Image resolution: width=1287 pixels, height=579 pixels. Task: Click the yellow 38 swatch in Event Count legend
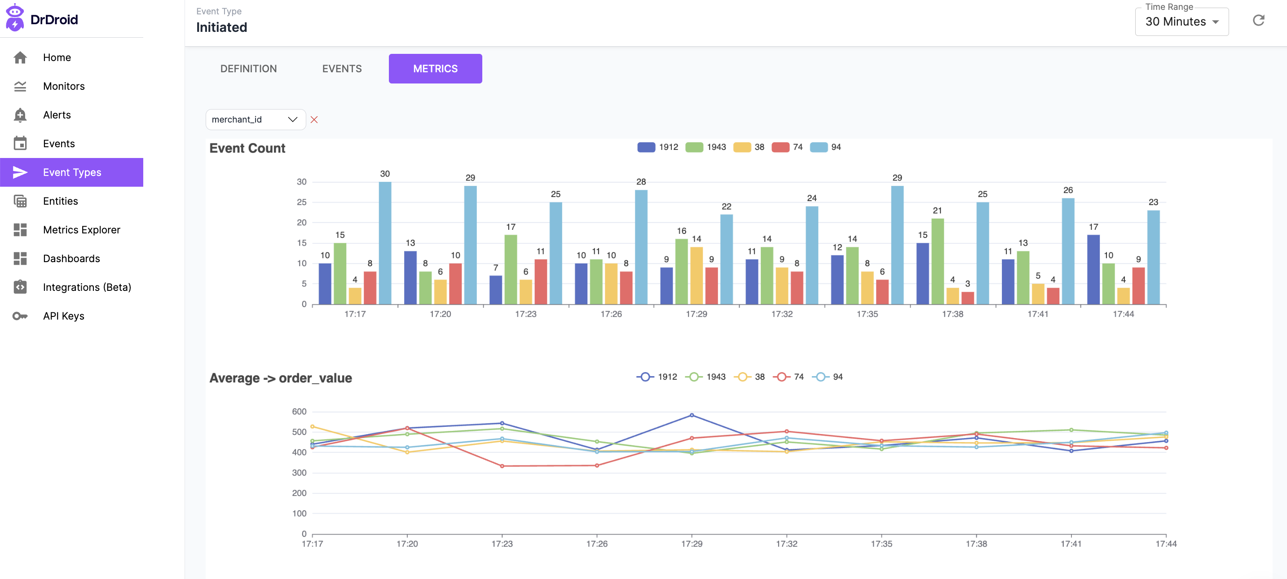[742, 147]
